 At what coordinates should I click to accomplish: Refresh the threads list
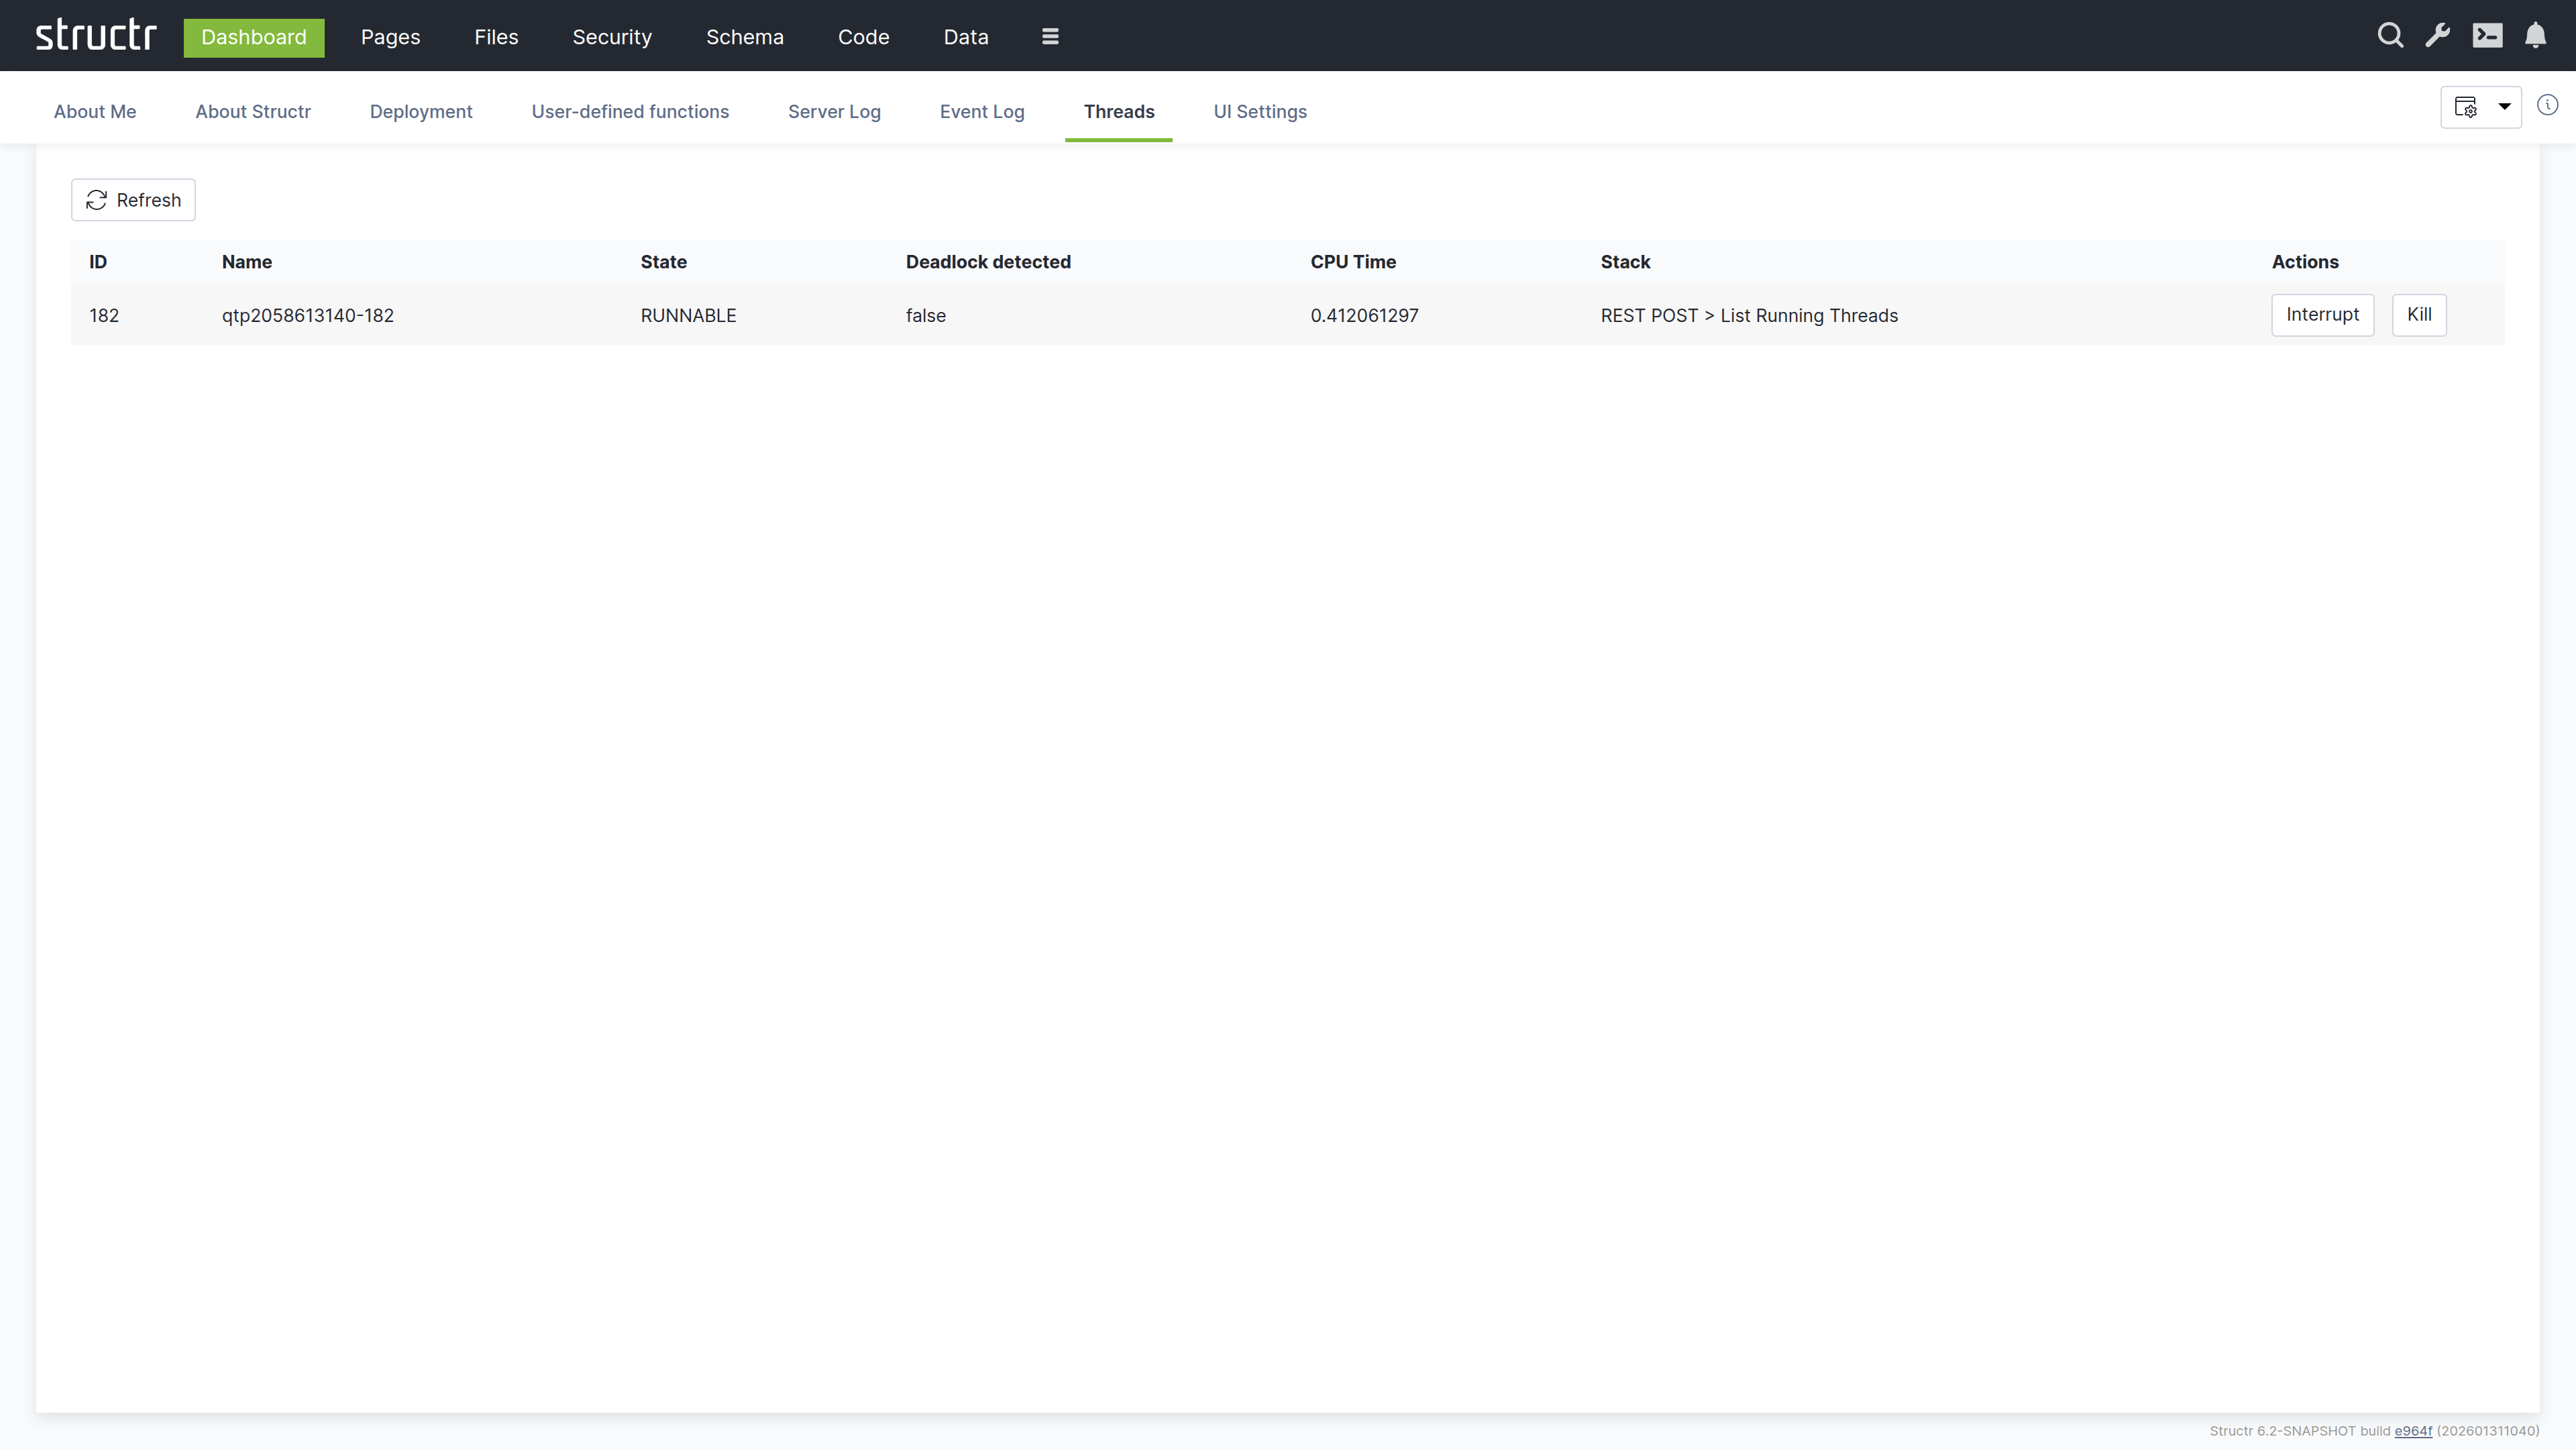pyautogui.click(x=133, y=200)
